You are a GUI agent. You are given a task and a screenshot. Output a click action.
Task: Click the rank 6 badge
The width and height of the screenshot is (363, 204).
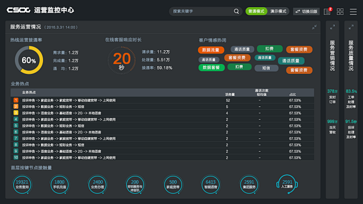[x=16, y=132]
